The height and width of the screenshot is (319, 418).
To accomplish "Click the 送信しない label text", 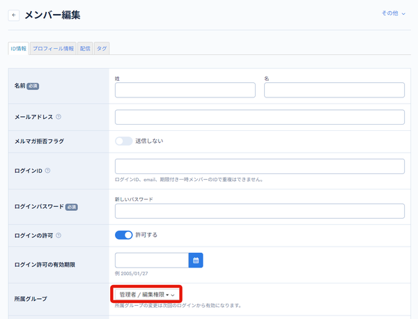I will click(149, 141).
